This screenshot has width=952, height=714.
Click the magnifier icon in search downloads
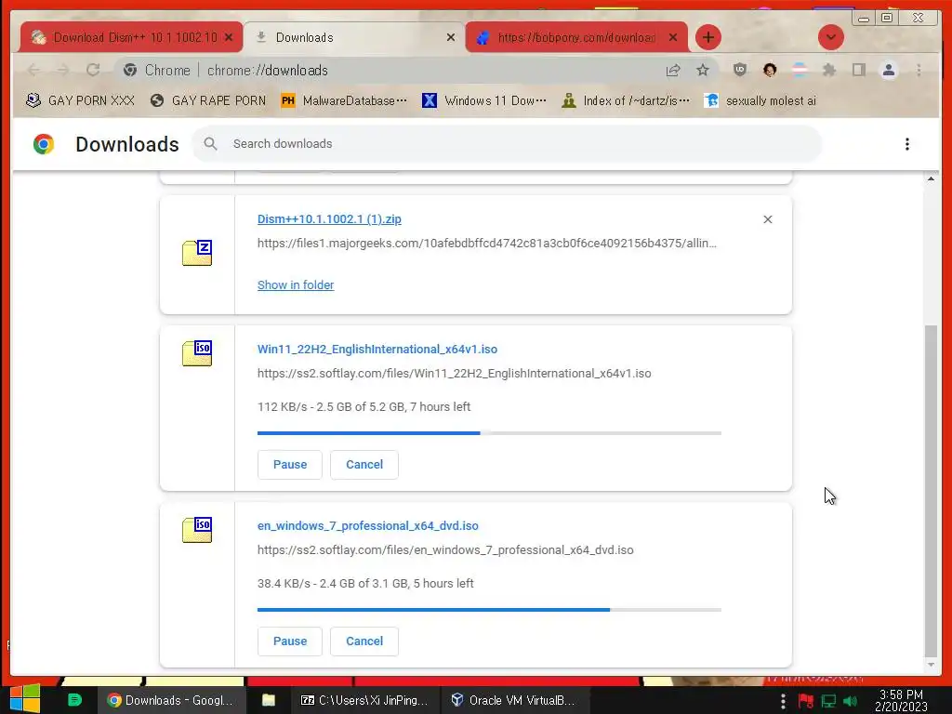210,144
